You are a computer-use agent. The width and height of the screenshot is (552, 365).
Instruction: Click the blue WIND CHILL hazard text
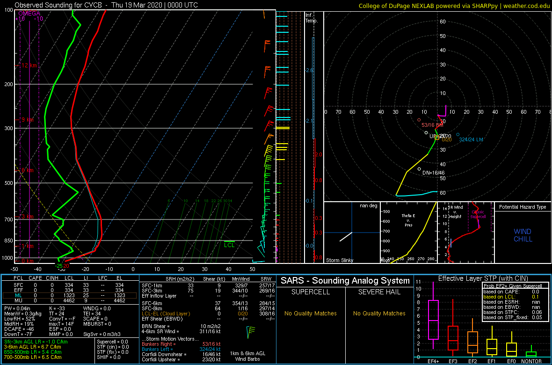point(523,235)
